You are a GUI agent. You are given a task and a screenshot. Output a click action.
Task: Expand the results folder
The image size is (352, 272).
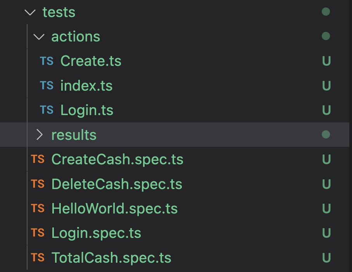click(40, 135)
